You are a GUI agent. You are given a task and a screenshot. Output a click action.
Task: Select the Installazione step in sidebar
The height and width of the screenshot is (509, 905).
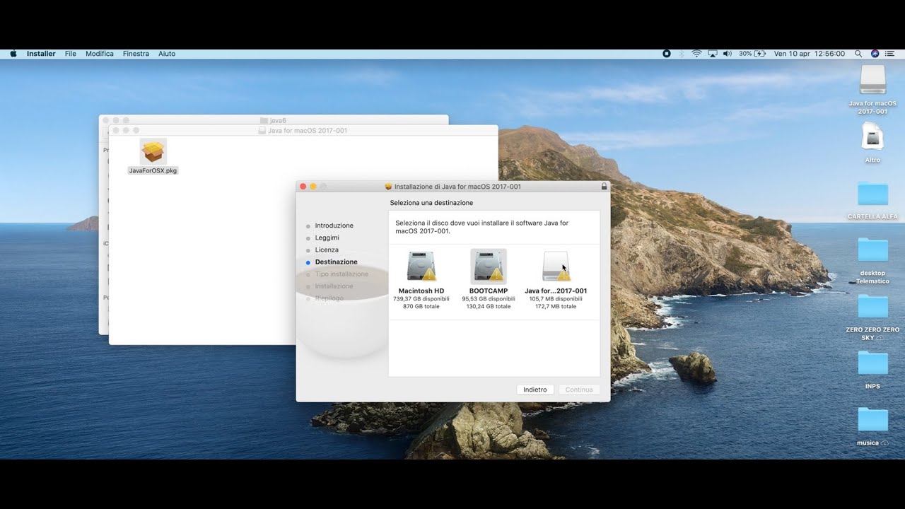pyautogui.click(x=334, y=286)
